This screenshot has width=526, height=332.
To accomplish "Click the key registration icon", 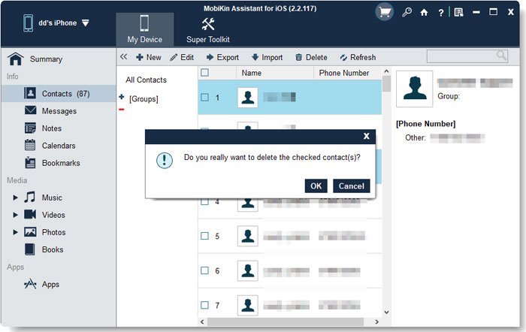I will coord(407,13).
